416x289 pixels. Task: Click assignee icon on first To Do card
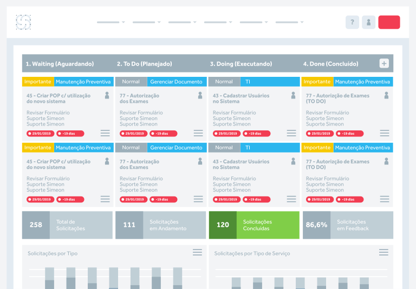coord(200,95)
